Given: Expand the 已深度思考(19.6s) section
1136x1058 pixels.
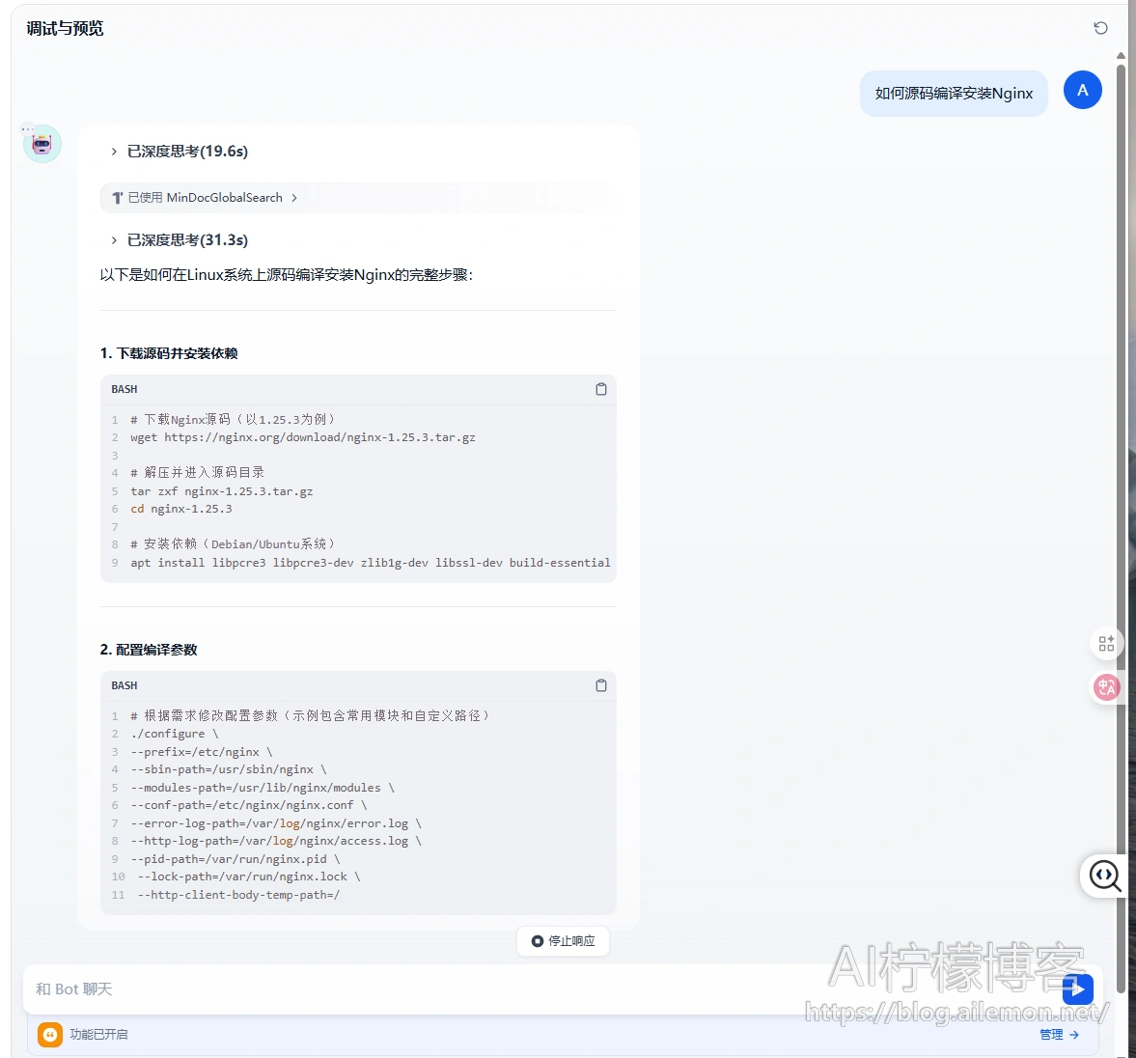Looking at the screenshot, I should tap(180, 152).
